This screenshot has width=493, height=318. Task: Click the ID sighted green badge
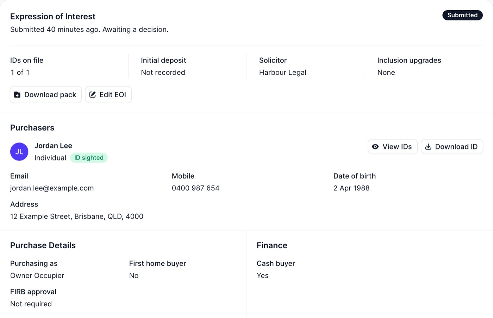click(x=89, y=158)
